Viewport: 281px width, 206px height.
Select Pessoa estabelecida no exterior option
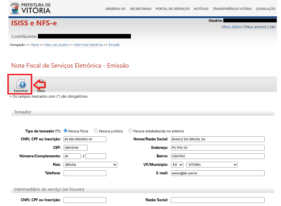[130, 131]
